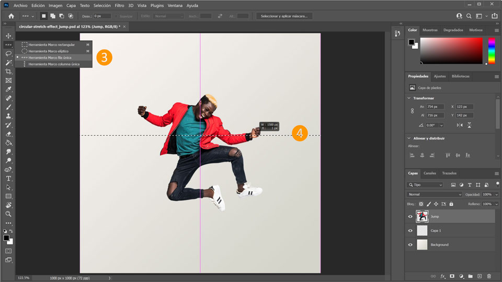The image size is (502, 282).
Task: Select the Lasso tool
Action: coord(8,53)
